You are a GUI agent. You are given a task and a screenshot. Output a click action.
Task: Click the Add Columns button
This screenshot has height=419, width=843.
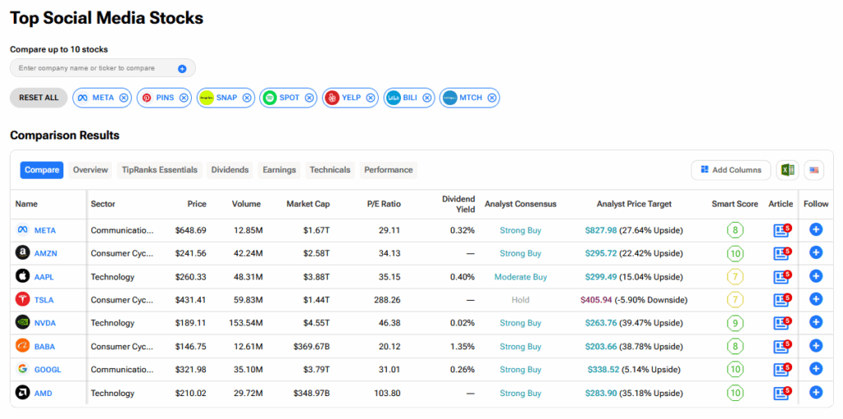pos(730,170)
